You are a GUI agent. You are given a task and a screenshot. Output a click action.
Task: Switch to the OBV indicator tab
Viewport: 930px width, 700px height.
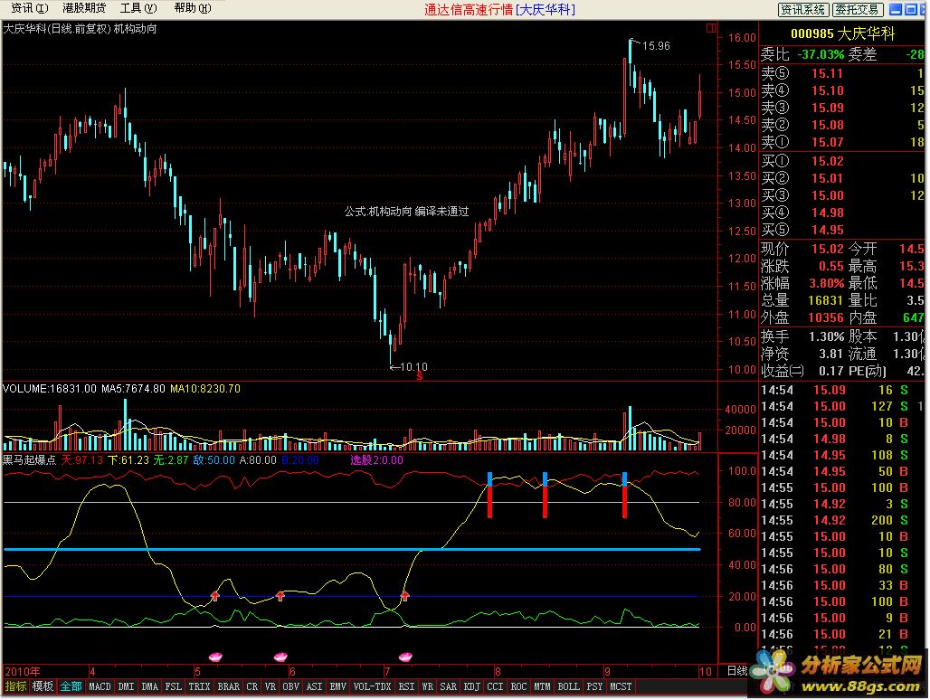tap(290, 686)
